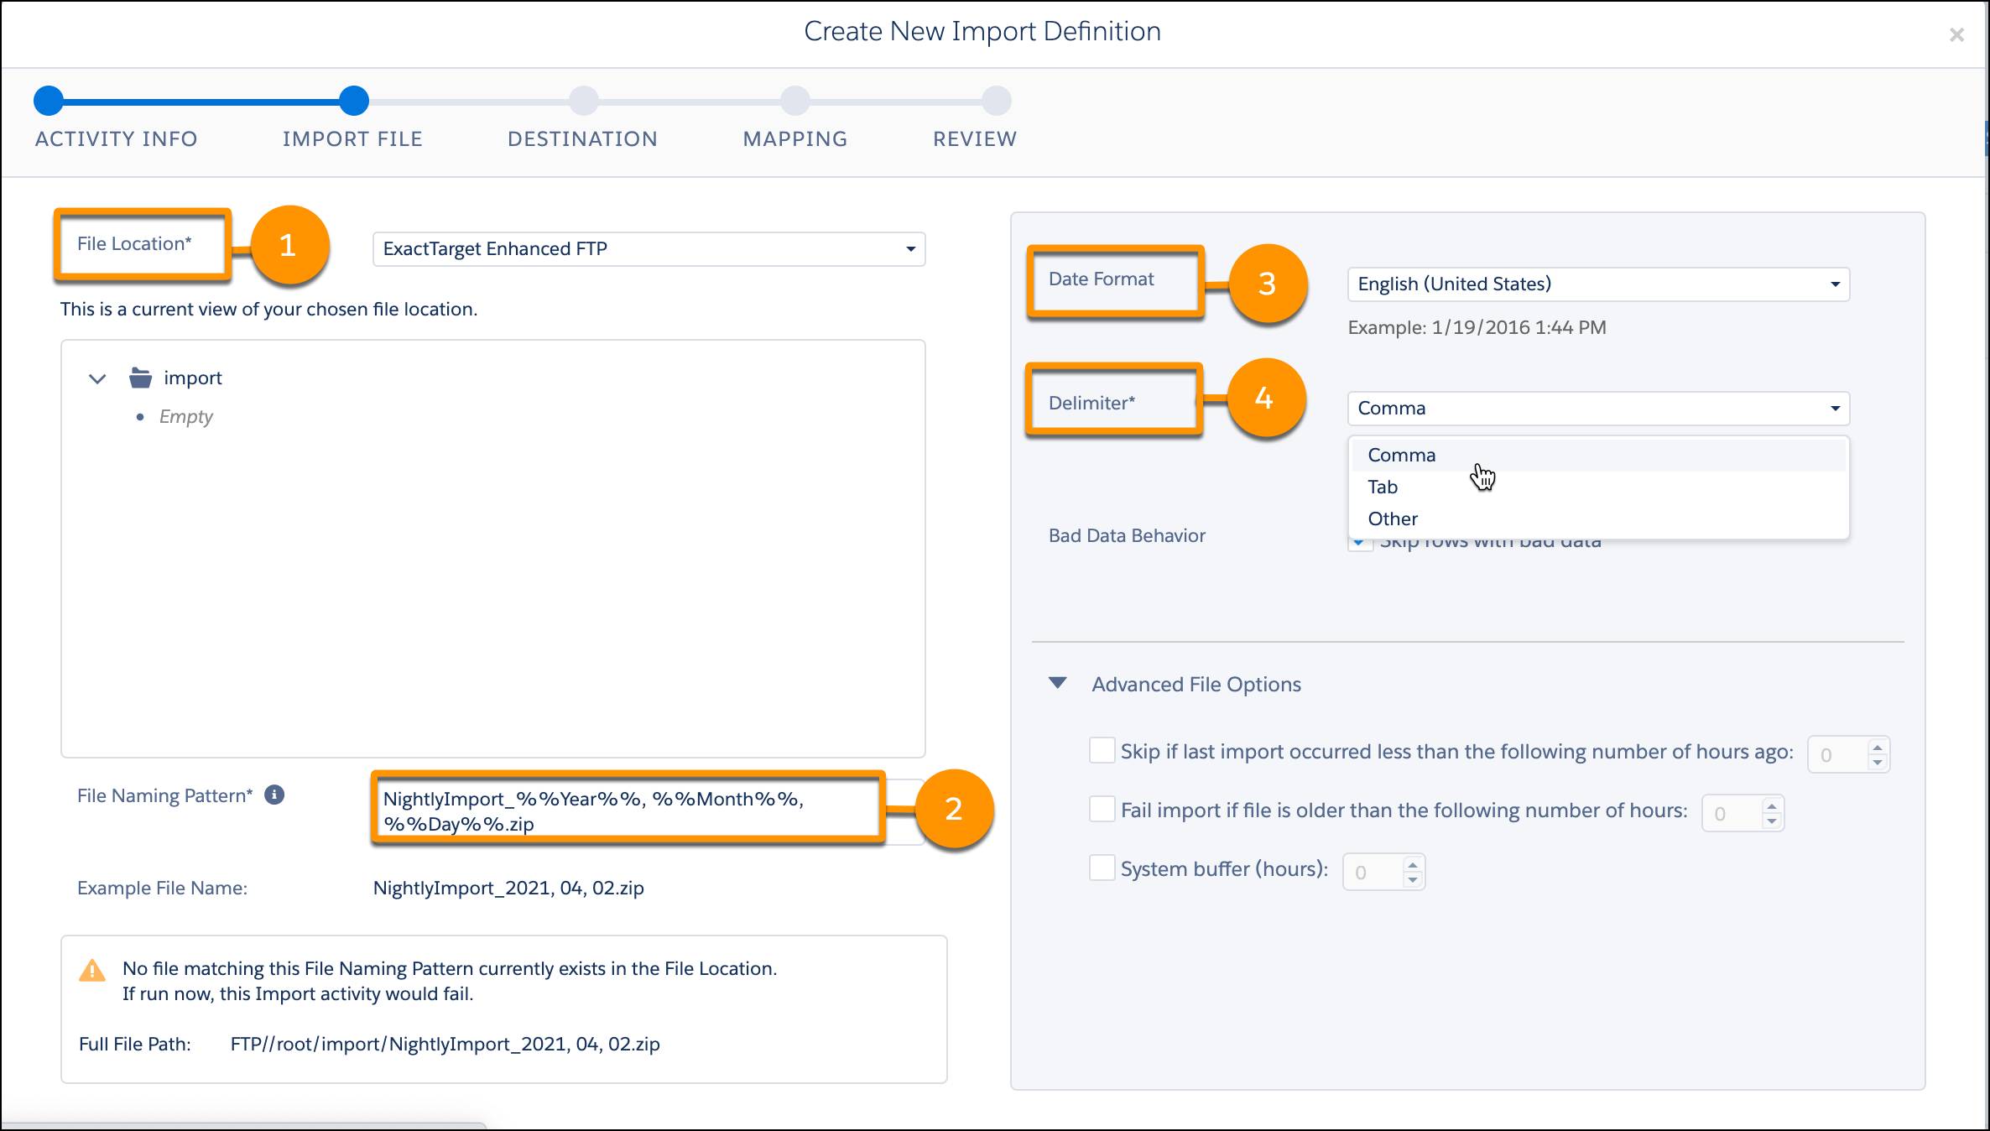Toggle System buffer hours checkbox
This screenshot has height=1131, width=1990.
pos(1100,868)
